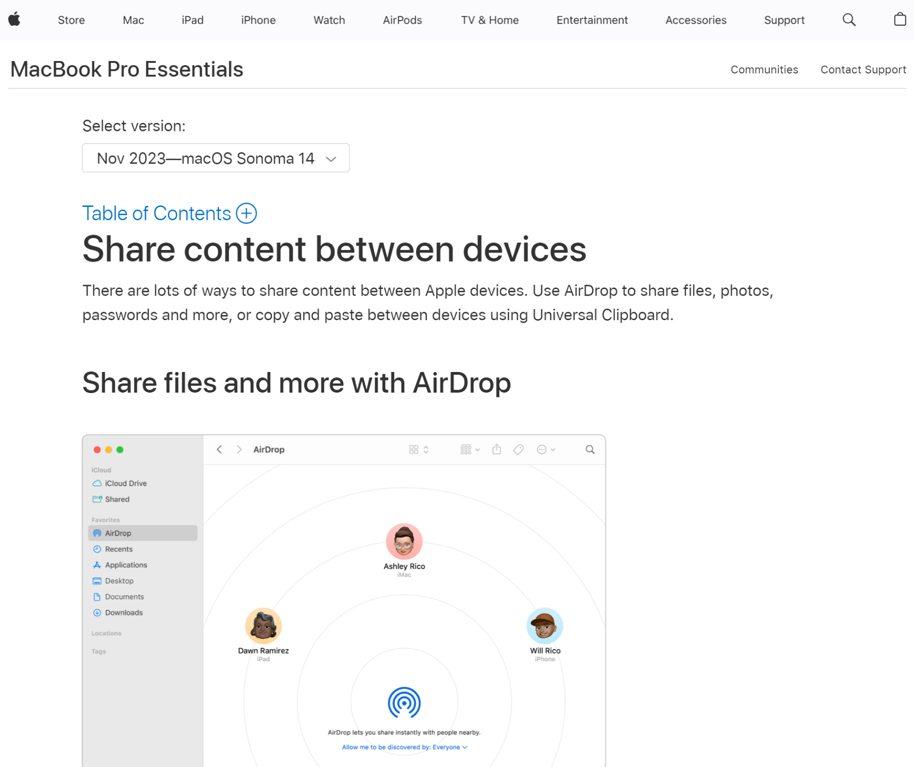
Task: Open the Accessories menu
Action: click(696, 20)
